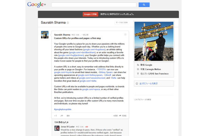Click the +Delta mention link
The width and height of the screenshot is (207, 136).
coord(113,78)
